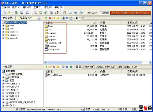Open the dropdown arrow beside Open icon

coord(12,13)
